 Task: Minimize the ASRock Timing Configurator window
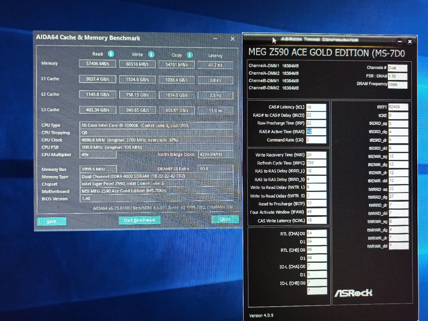pyautogui.click(x=400, y=42)
